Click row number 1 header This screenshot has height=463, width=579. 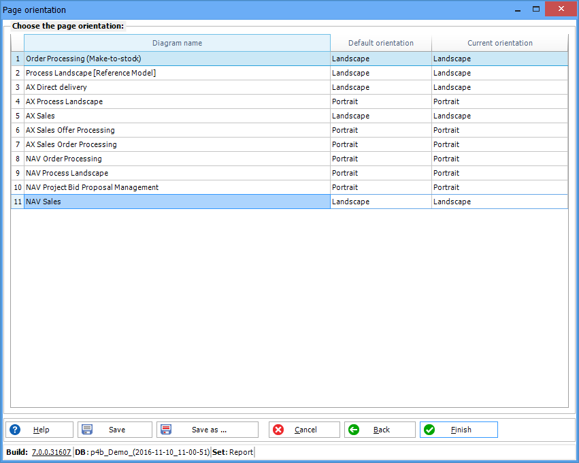pos(18,59)
